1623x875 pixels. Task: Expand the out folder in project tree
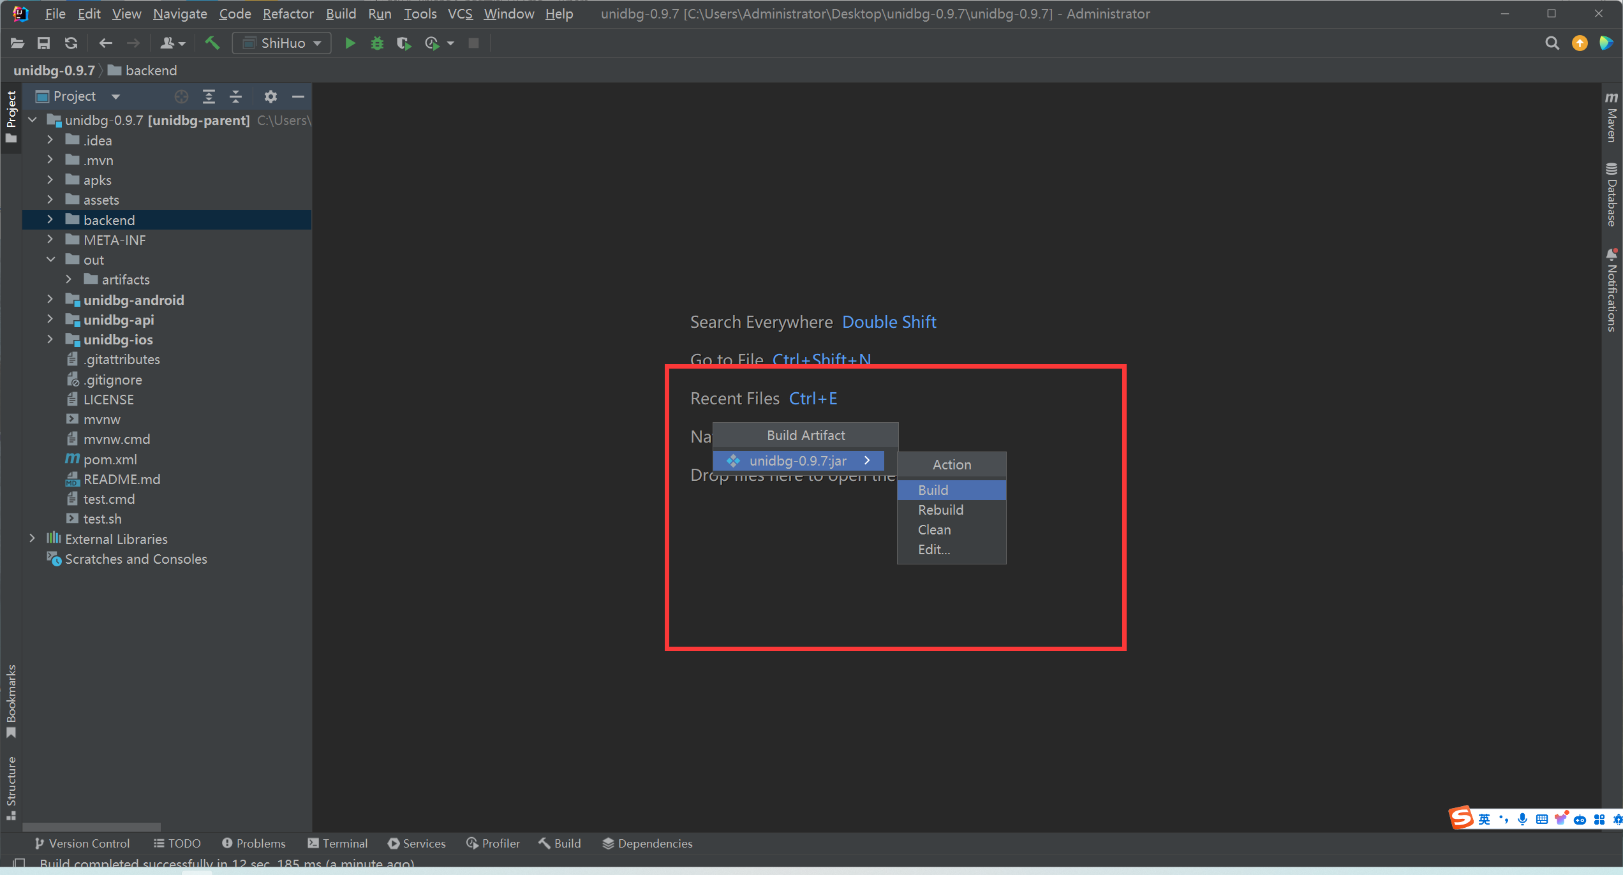pos(50,260)
